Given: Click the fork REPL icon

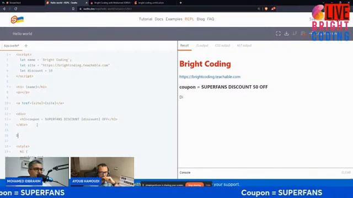Looking at the screenshot, I should pos(295,34).
